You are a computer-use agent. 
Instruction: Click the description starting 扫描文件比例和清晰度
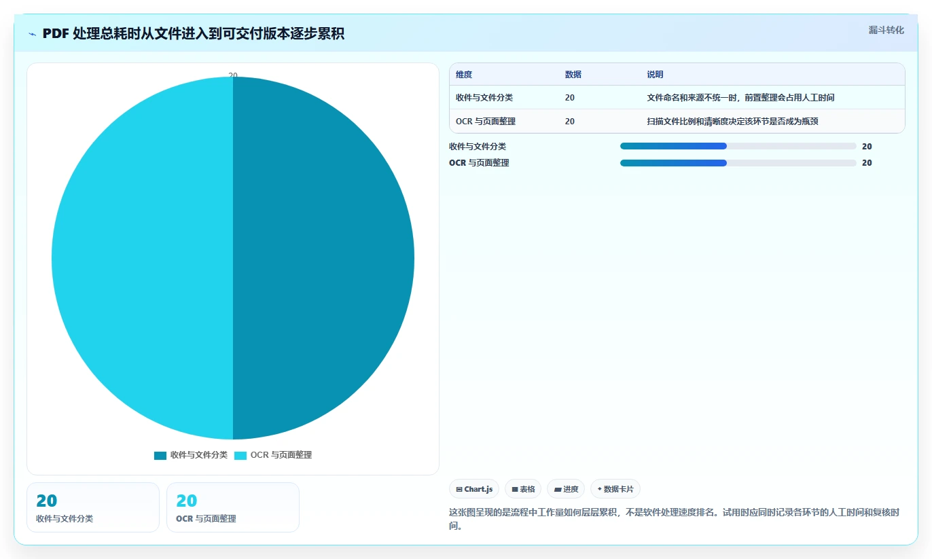click(732, 122)
